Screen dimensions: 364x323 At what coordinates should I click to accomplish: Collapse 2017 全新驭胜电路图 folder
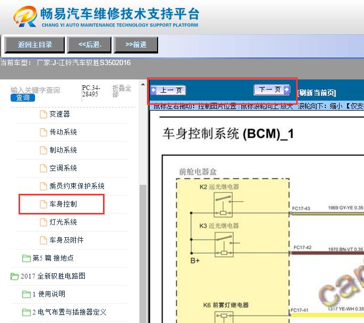[x=53, y=276]
